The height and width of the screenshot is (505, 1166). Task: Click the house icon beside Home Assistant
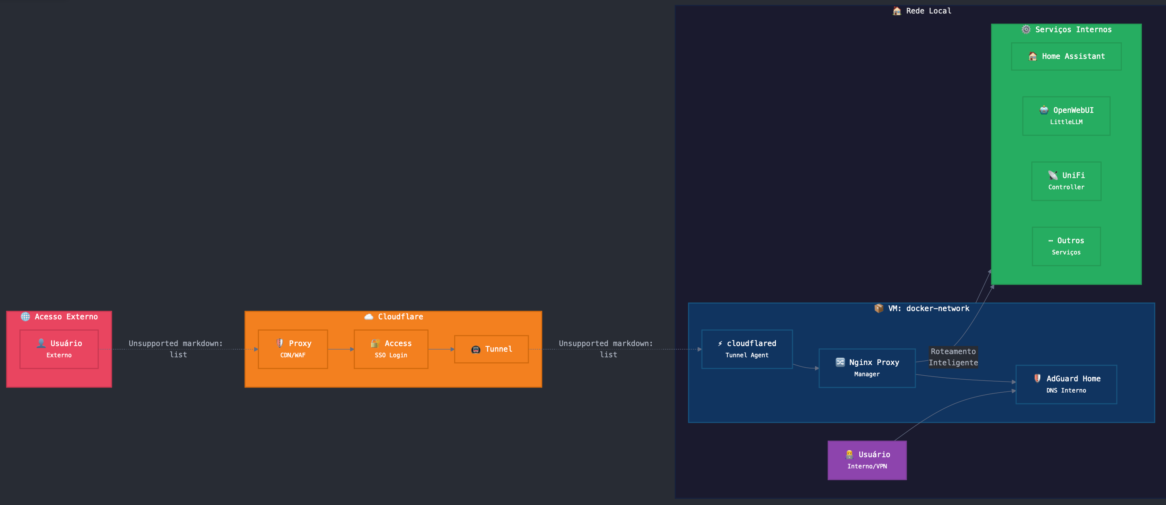click(x=1032, y=56)
